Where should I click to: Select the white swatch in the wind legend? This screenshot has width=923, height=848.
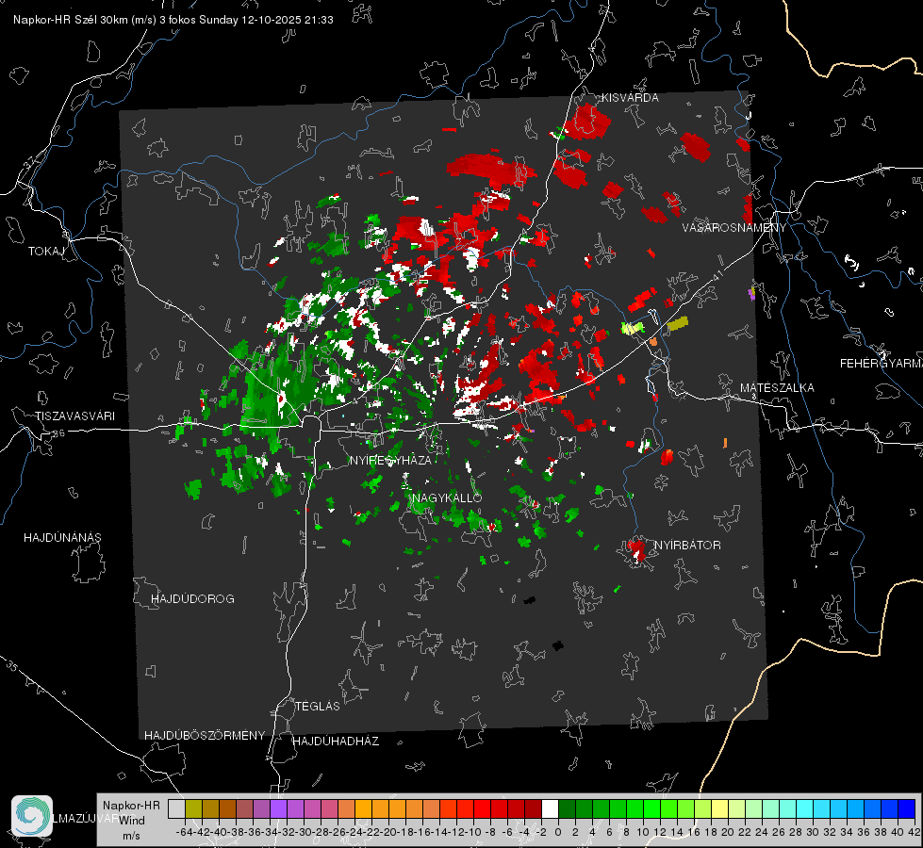point(550,808)
